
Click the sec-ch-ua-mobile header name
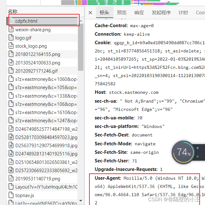click(115, 118)
